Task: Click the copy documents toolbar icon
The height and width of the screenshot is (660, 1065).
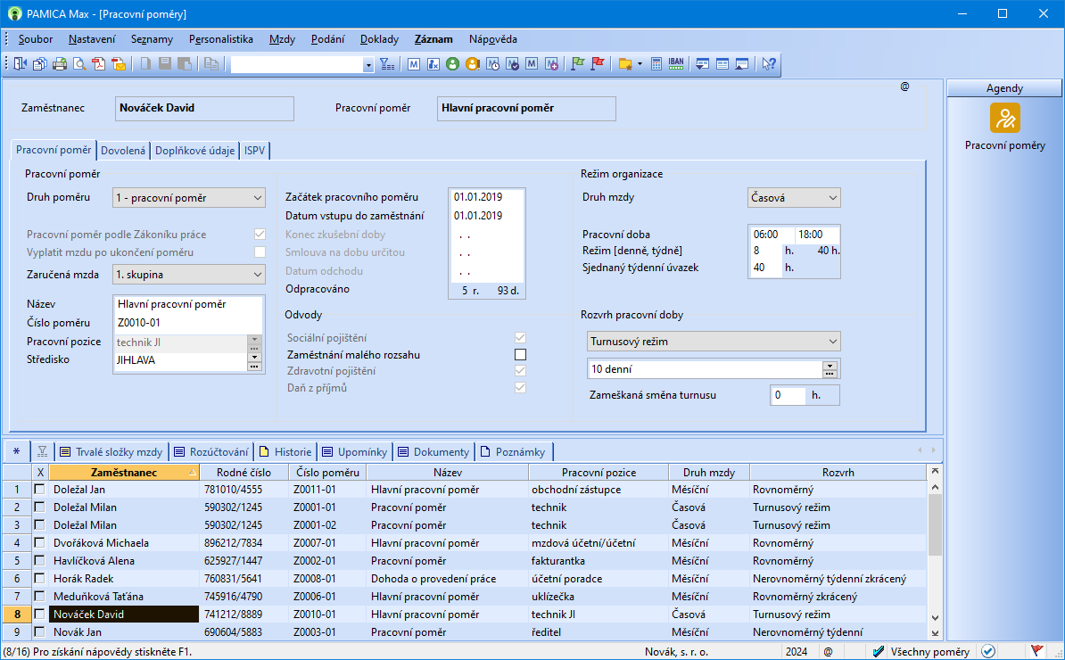Action: click(x=40, y=64)
